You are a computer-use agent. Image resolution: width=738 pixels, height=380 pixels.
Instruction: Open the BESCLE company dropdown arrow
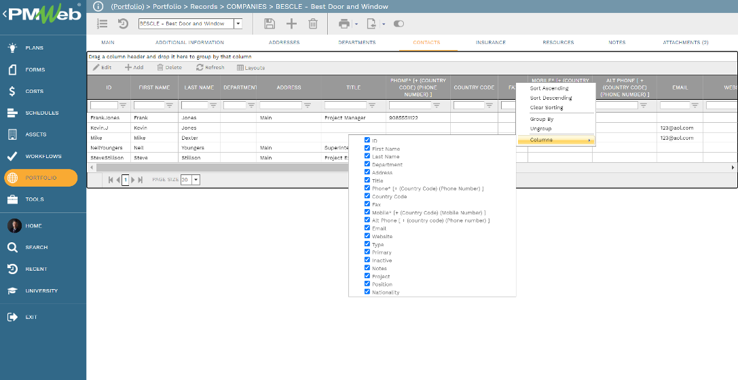click(238, 24)
